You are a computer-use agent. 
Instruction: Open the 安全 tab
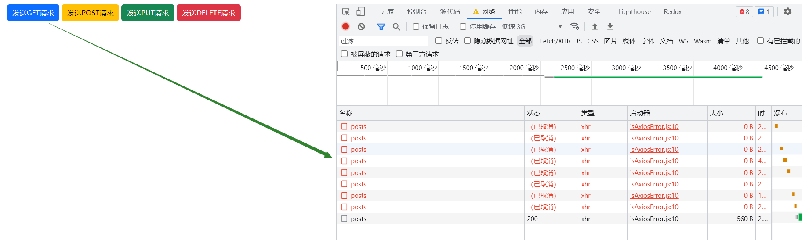click(x=594, y=12)
